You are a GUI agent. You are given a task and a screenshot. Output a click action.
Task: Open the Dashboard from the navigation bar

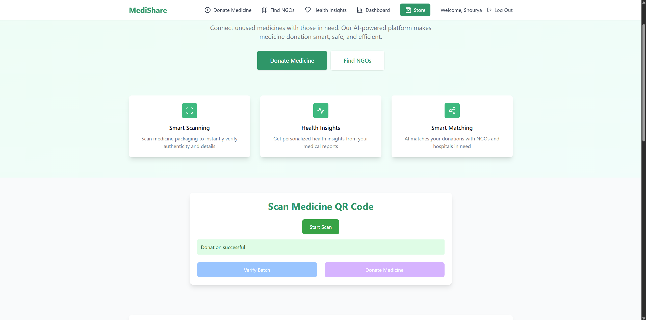[x=377, y=10]
